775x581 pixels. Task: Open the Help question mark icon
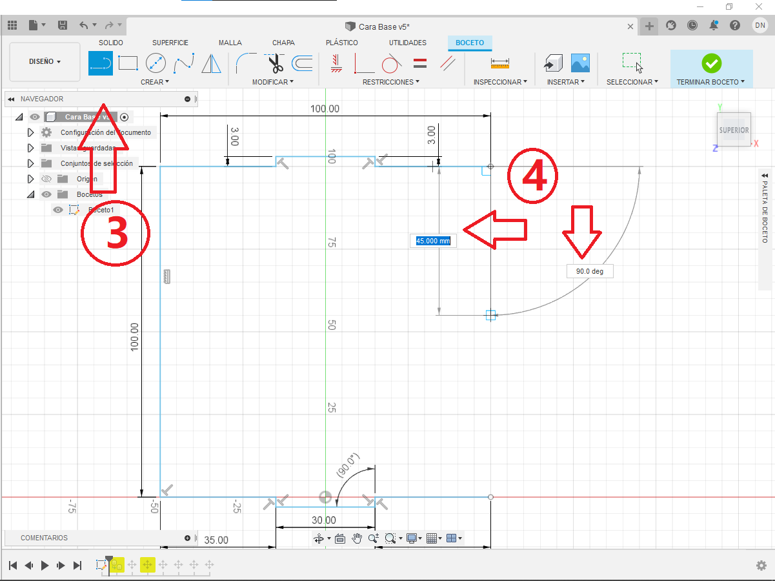(x=735, y=25)
